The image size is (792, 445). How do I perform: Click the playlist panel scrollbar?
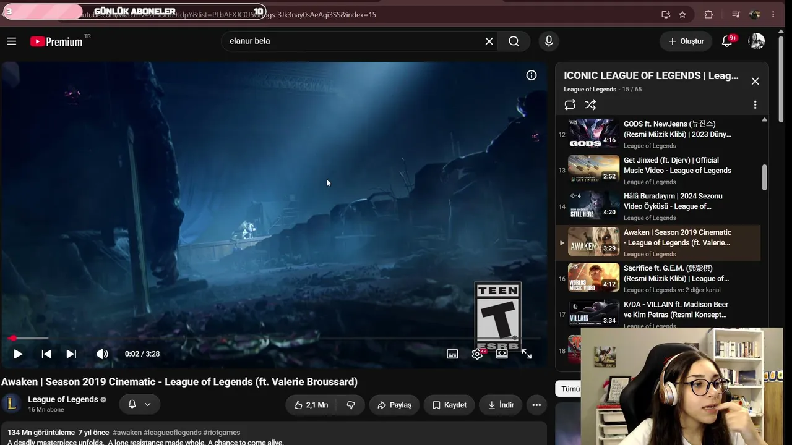tap(764, 177)
